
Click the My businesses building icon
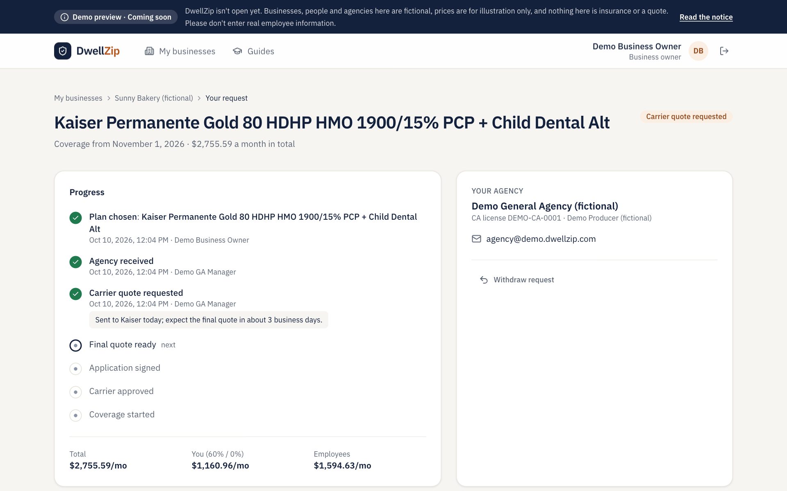(x=149, y=51)
